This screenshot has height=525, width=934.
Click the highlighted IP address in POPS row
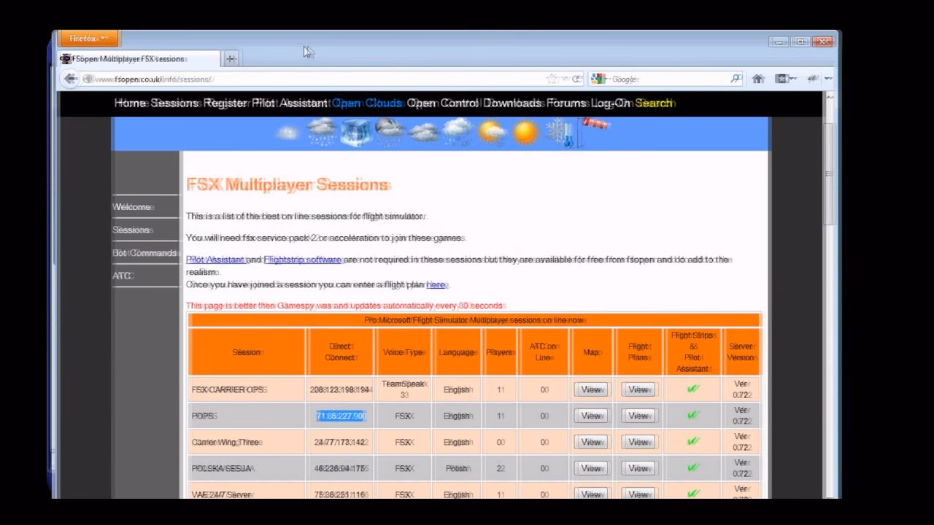(341, 416)
